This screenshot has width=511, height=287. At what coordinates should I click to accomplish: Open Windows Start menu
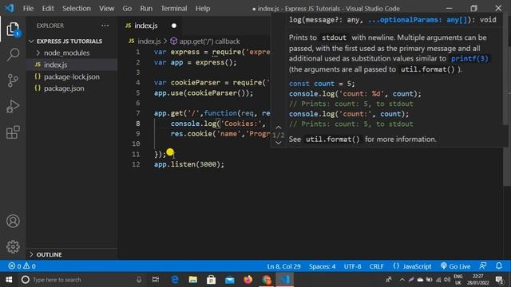click(9, 280)
